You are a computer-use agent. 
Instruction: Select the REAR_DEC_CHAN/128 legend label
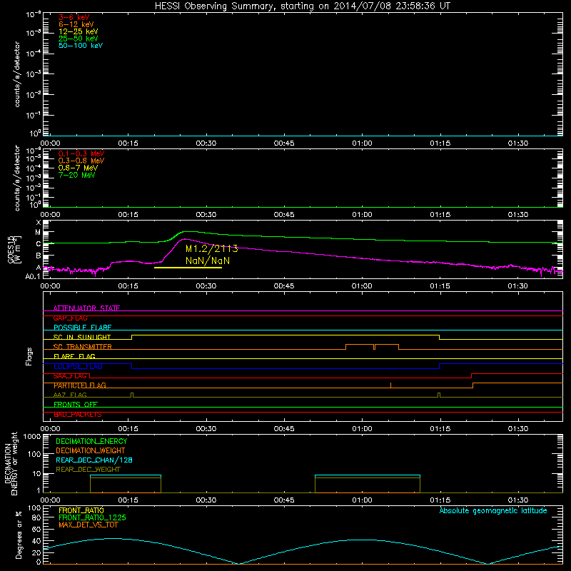pyautogui.click(x=94, y=460)
